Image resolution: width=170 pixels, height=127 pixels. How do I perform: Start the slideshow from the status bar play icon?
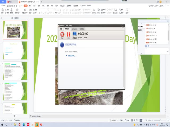click(x=141, y=120)
